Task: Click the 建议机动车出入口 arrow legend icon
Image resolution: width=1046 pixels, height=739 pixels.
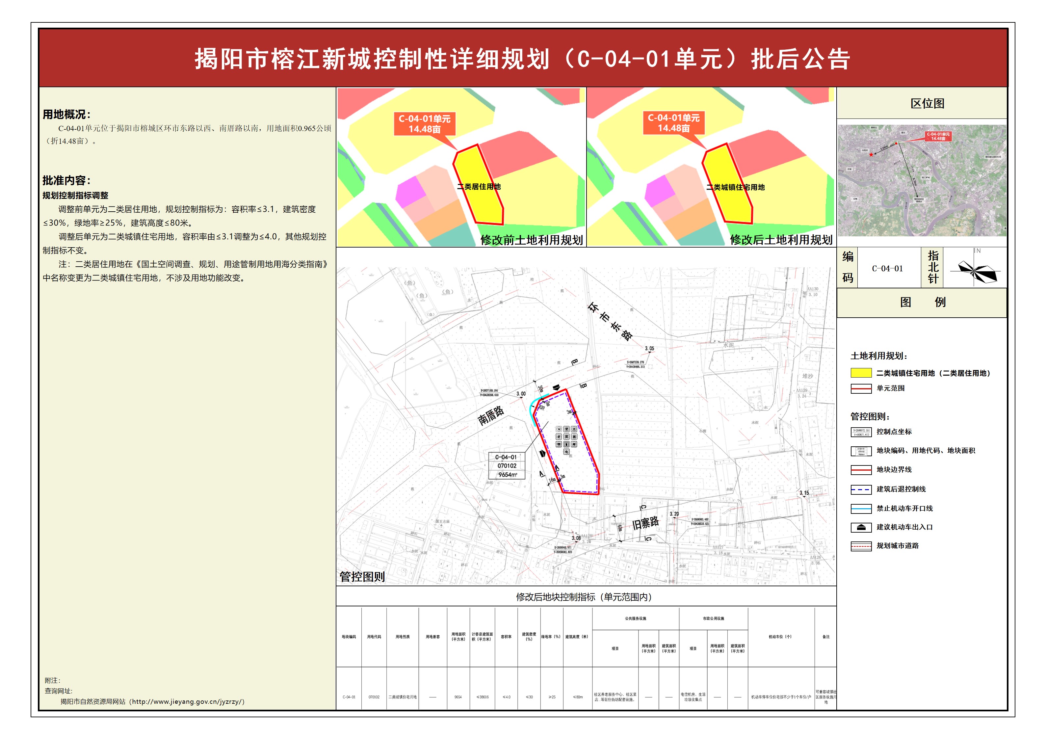Action: (861, 527)
